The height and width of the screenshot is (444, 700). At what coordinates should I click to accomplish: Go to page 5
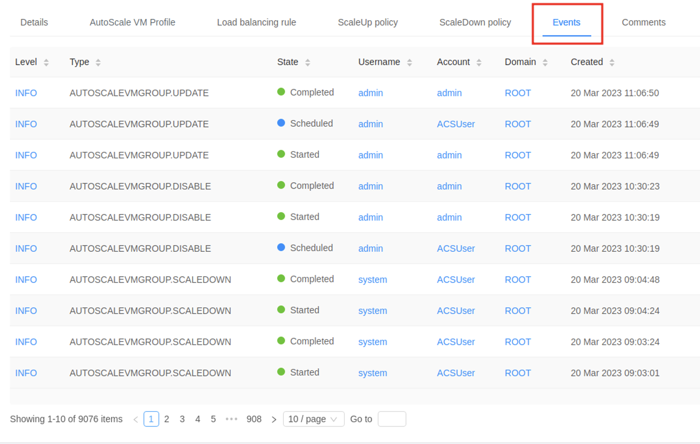click(214, 419)
